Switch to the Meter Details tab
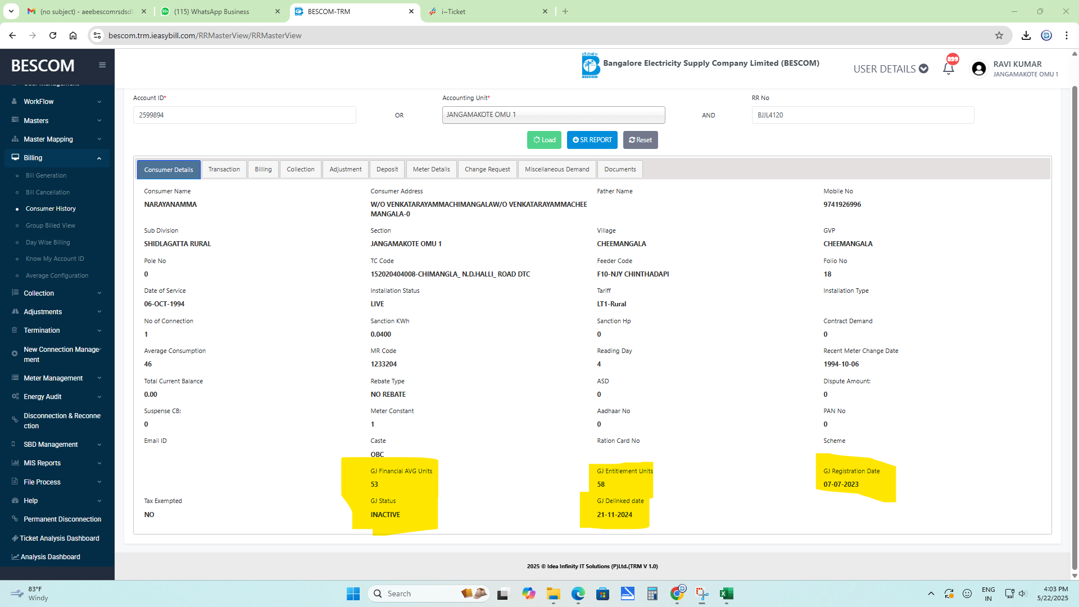Image resolution: width=1079 pixels, height=607 pixels. (x=431, y=169)
